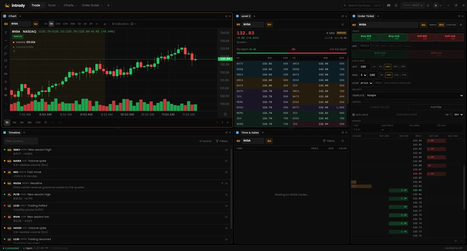The width and height of the screenshot is (467, 251).
Task: Open chart hamburger menu icon
Action: point(6,32)
